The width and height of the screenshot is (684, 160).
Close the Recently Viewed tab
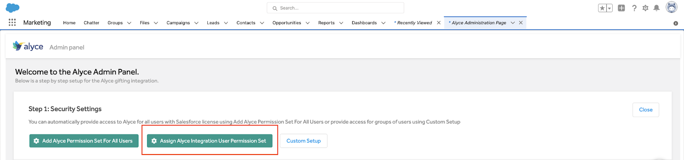[x=439, y=23]
